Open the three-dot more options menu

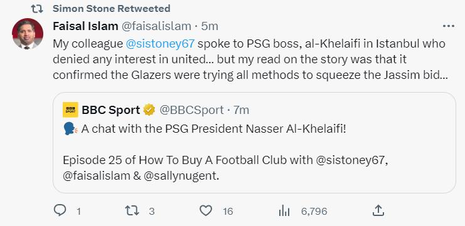(449, 26)
